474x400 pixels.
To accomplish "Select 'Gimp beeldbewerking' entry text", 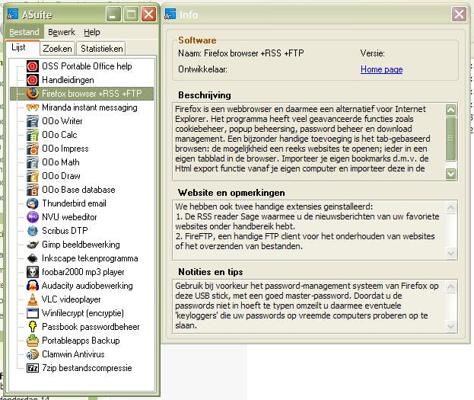I will point(81,245).
